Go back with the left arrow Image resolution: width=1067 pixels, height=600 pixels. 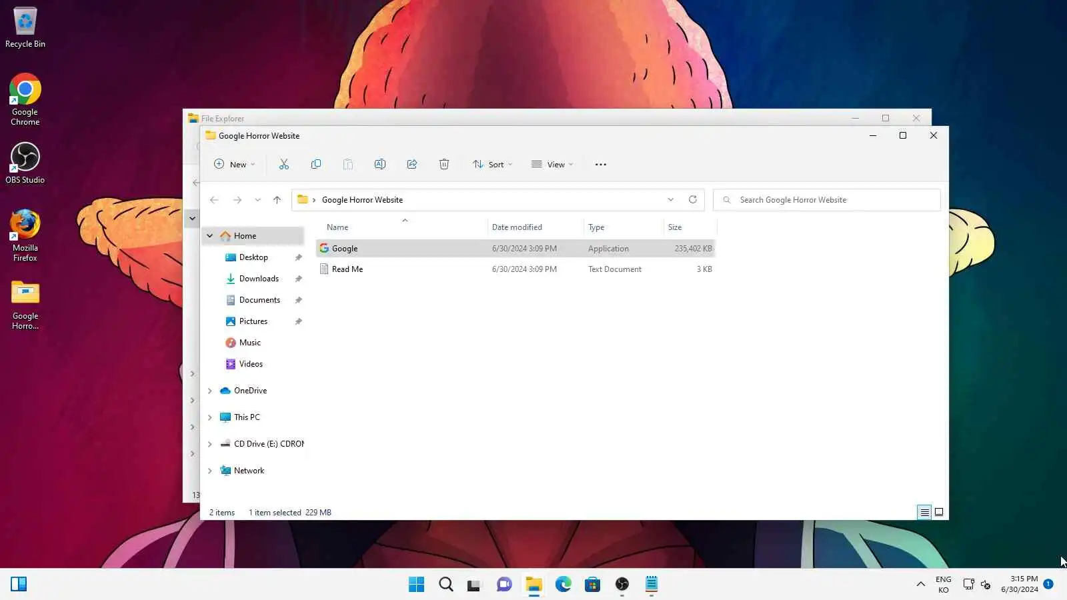coord(214,200)
